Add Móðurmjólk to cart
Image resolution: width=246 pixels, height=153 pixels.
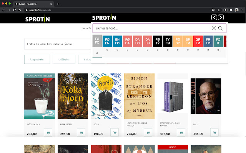pyautogui.click(x=48, y=132)
